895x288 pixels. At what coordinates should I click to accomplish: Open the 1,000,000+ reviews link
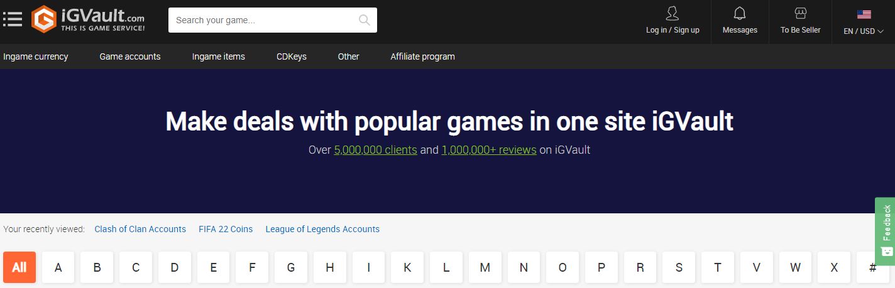(x=489, y=150)
